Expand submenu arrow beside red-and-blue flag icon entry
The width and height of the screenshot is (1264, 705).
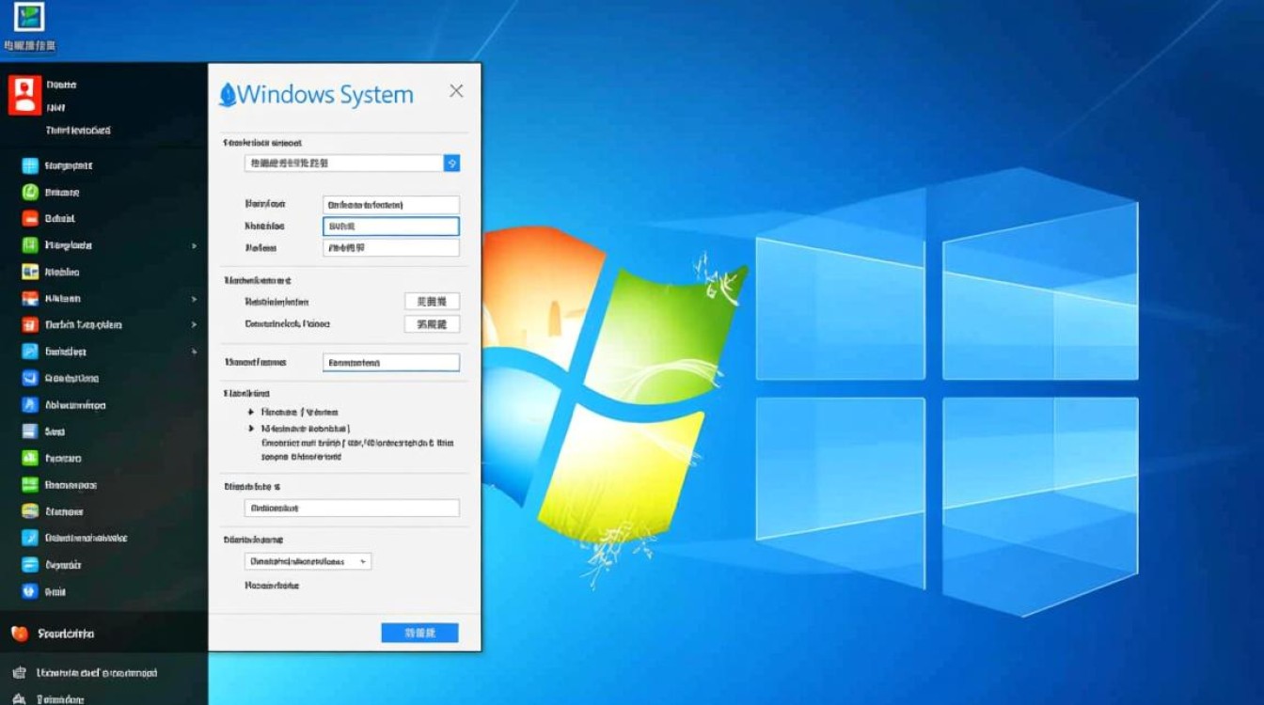click(x=194, y=299)
